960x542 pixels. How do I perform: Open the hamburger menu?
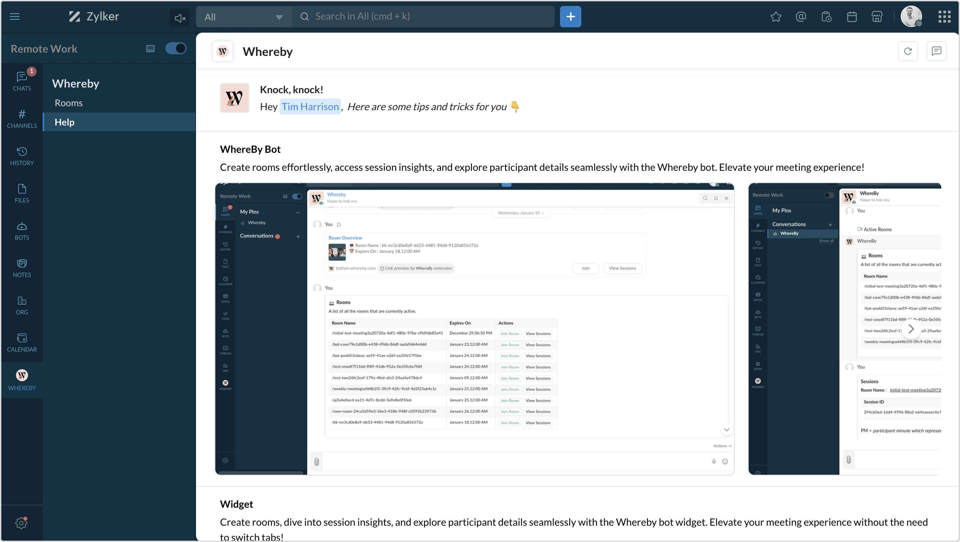click(x=15, y=16)
